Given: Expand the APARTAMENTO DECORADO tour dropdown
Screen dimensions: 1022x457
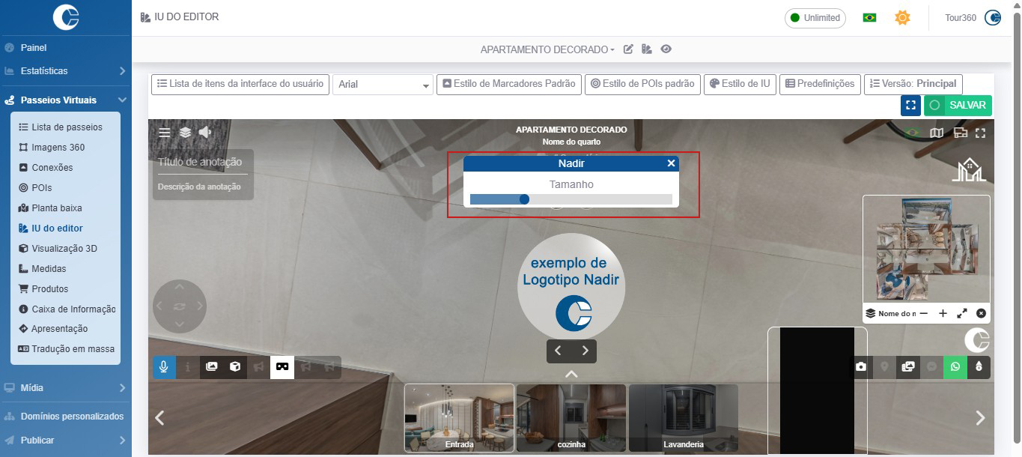Looking at the screenshot, I should [x=547, y=49].
